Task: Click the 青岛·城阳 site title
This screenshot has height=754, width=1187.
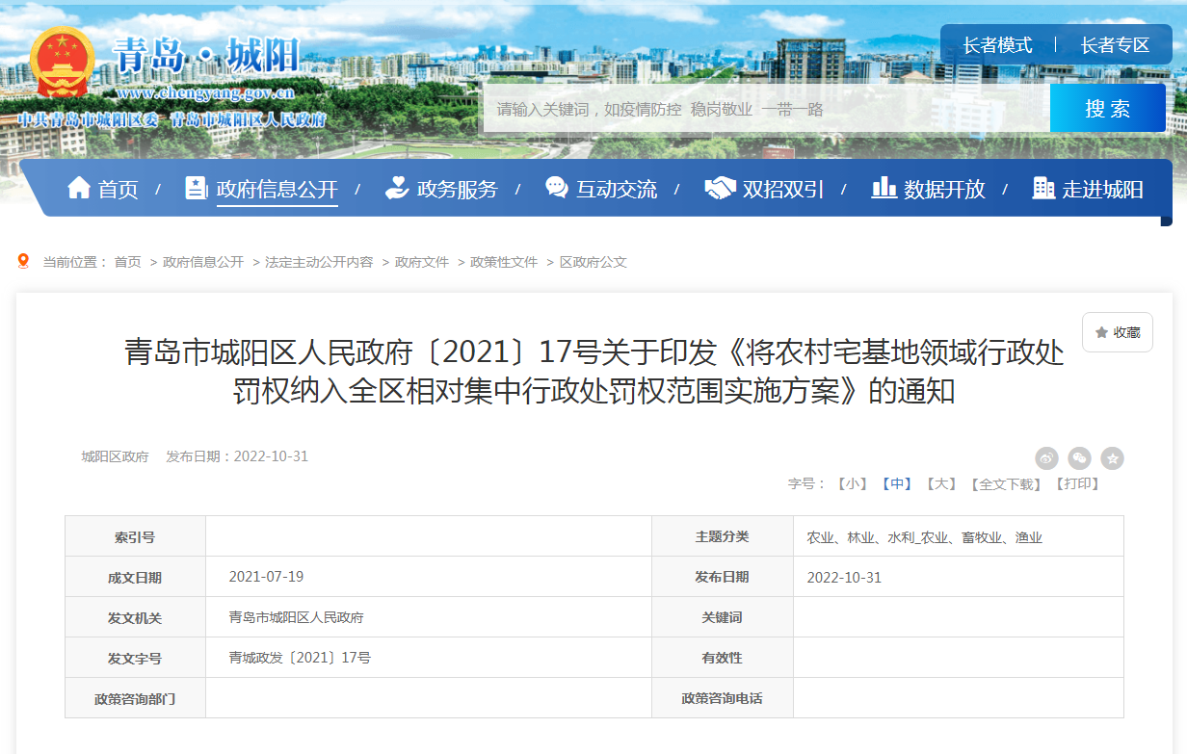Action: coord(206,54)
